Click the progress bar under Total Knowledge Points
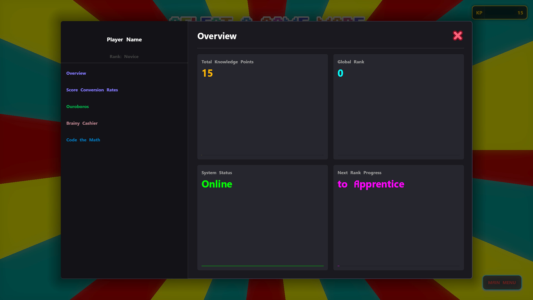The width and height of the screenshot is (533, 300). pyautogui.click(x=262, y=155)
